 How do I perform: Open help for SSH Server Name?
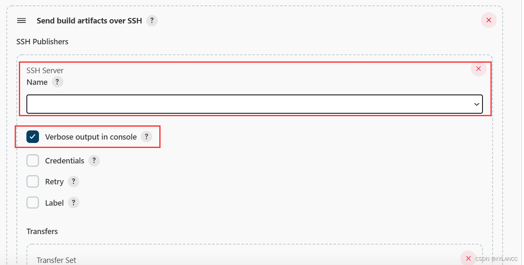(x=57, y=82)
